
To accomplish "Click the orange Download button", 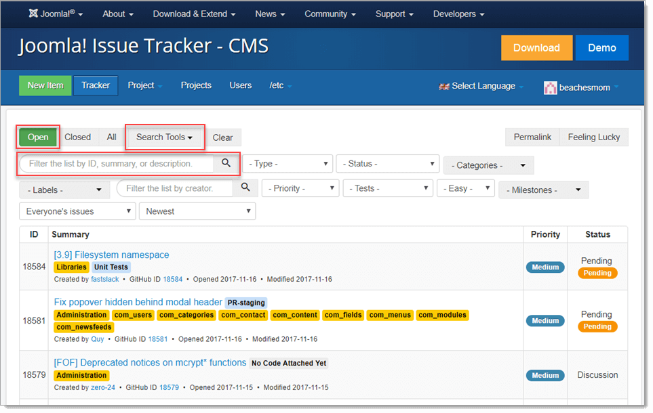I will pyautogui.click(x=536, y=48).
